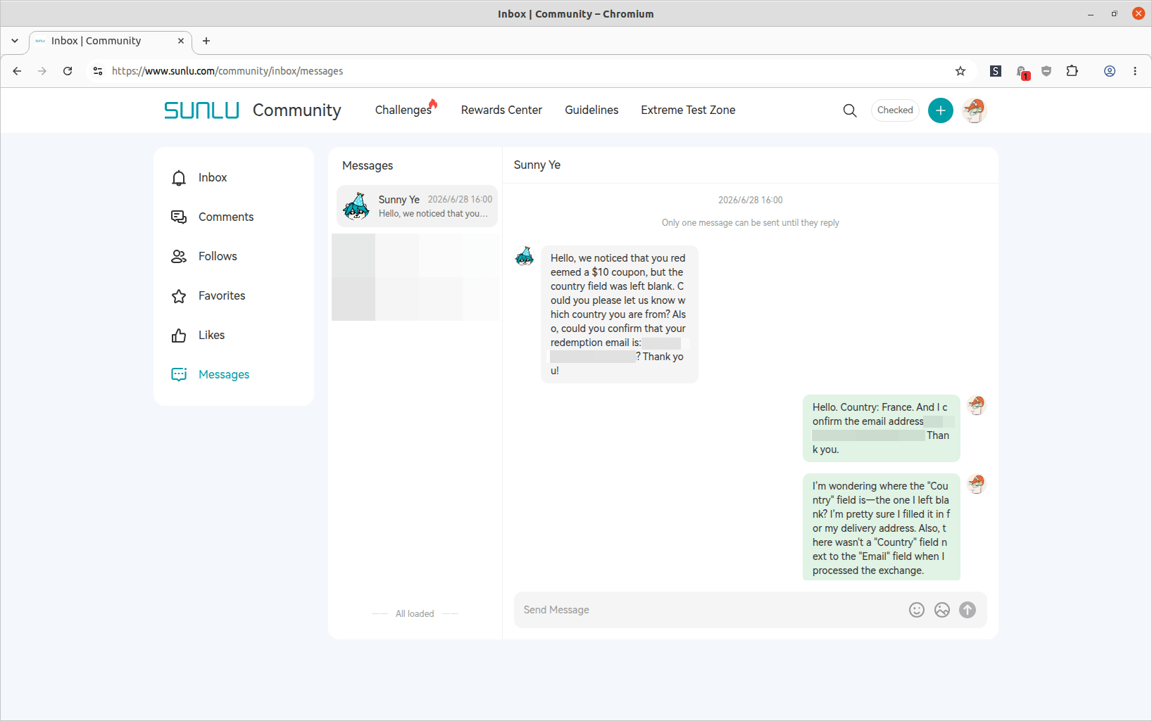Click Sunny Ye's avatar beside received message
The image size is (1152, 721).
coord(525,256)
